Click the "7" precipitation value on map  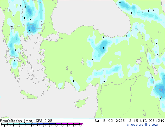click(160, 88)
